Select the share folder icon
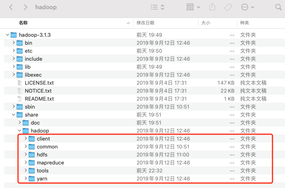The width and height of the screenshot is (285, 188). click(x=20, y=115)
